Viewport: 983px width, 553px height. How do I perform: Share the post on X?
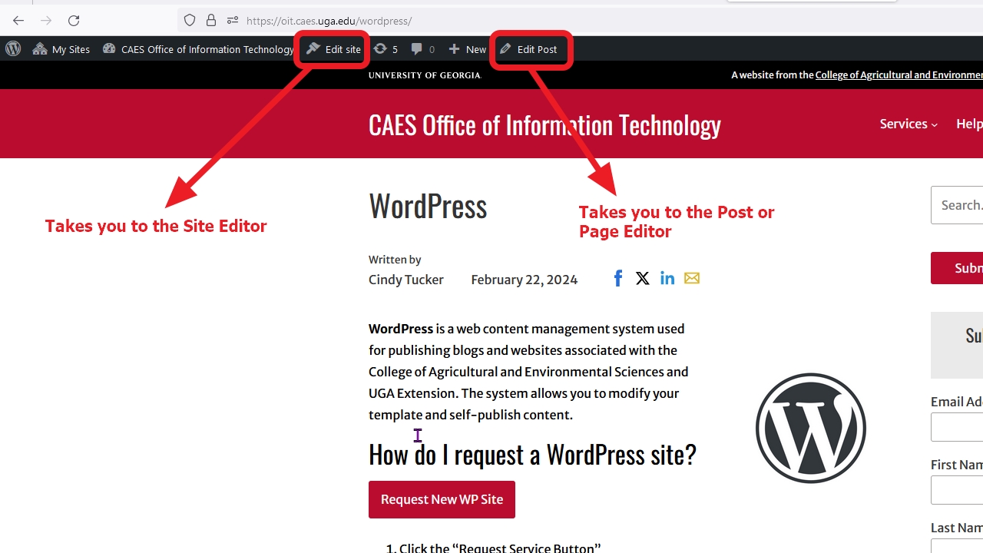tap(643, 278)
